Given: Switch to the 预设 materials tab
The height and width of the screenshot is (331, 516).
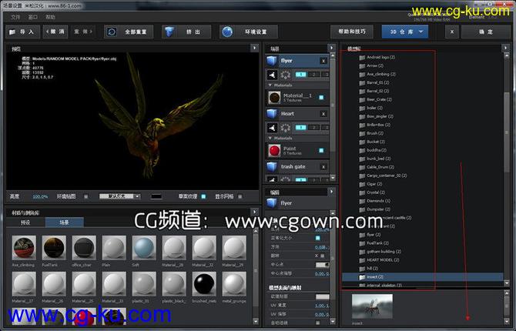Looking at the screenshot, I should point(25,222).
